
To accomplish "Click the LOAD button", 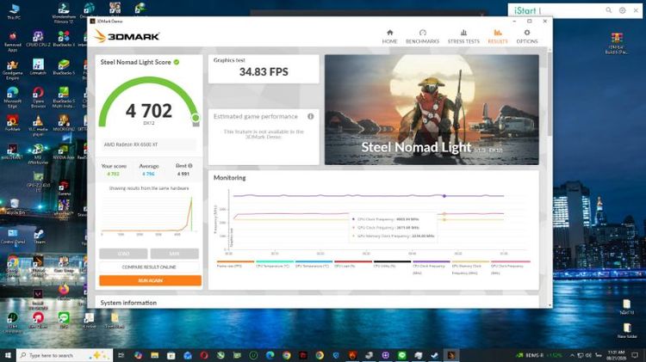I will [123, 254].
